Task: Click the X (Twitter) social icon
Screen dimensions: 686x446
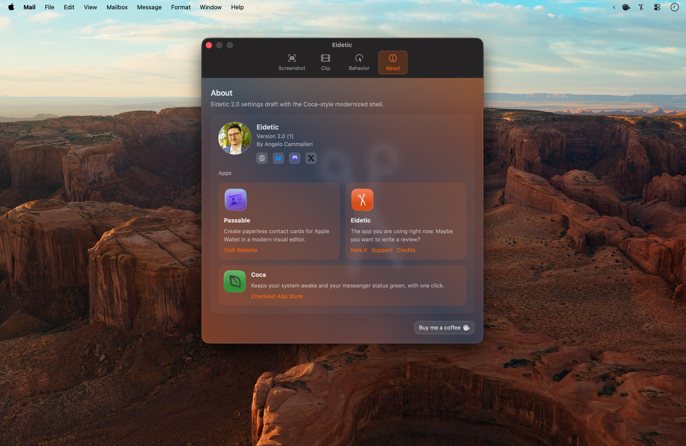Action: (311, 158)
